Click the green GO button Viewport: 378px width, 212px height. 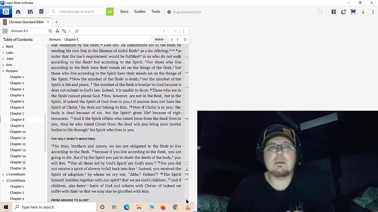pos(110,12)
